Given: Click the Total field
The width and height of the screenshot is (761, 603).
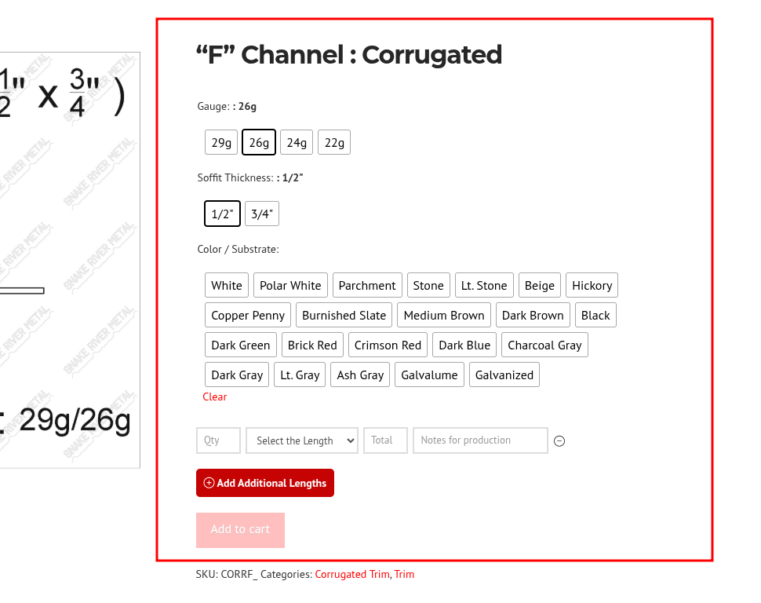Looking at the screenshot, I should 385,440.
